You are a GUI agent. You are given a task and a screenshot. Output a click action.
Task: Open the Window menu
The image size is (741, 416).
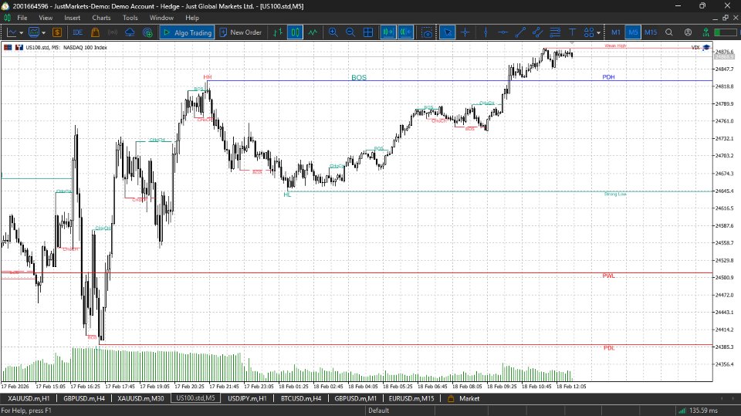[161, 18]
